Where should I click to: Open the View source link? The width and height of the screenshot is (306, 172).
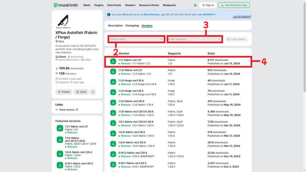tap(67, 110)
